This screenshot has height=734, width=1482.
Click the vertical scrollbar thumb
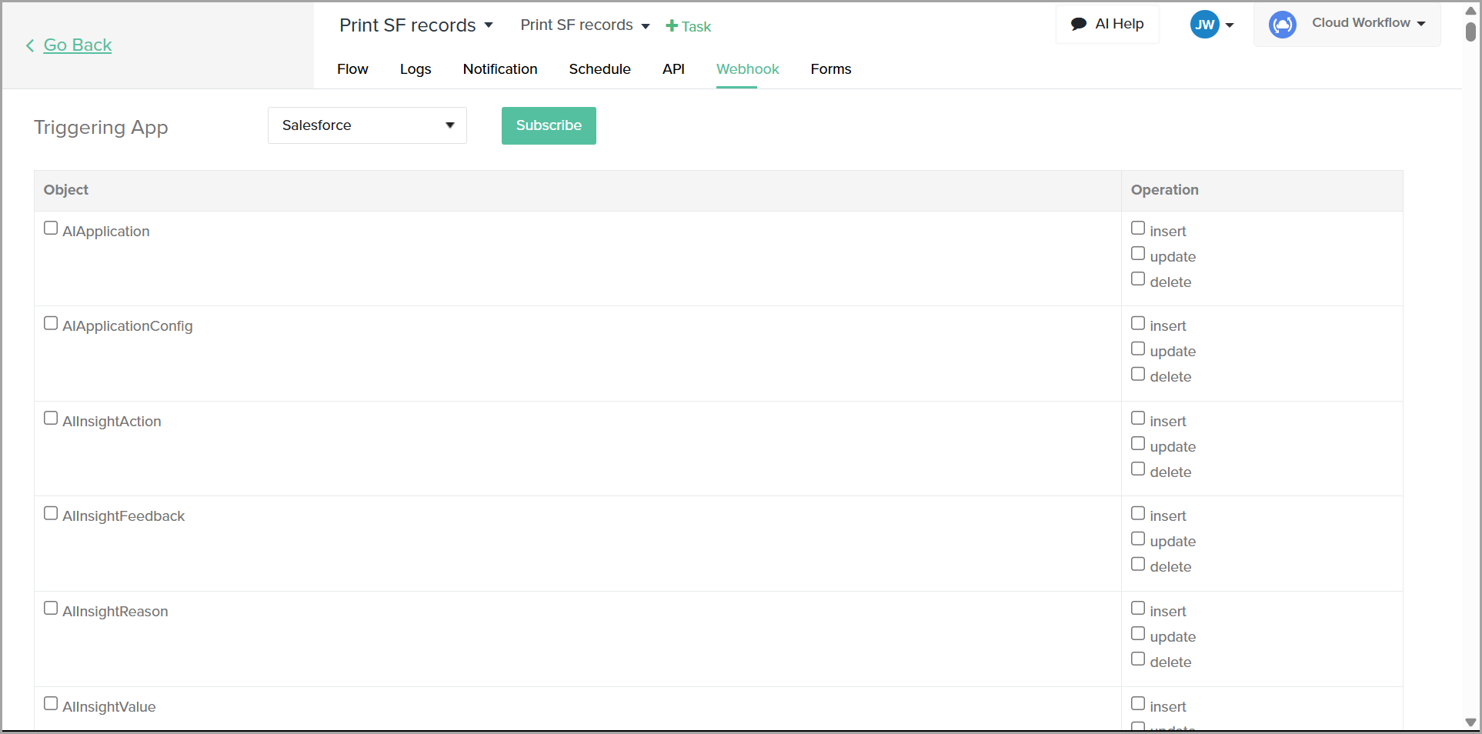[1470, 32]
